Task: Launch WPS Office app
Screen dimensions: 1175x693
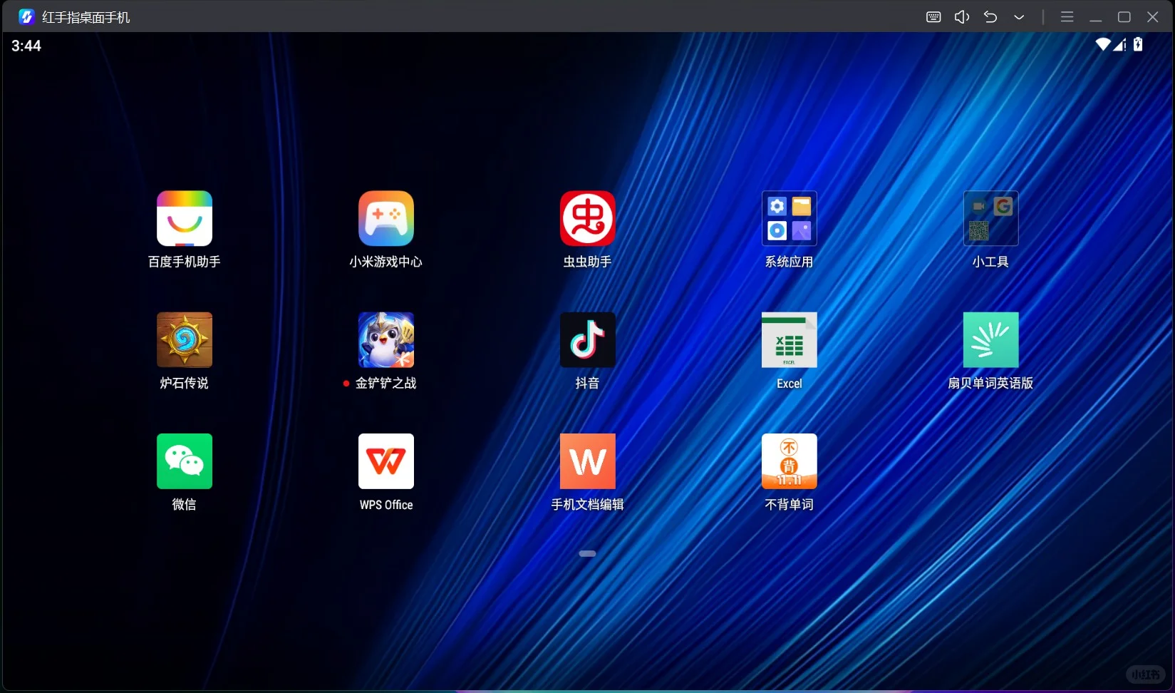Action: click(x=386, y=461)
